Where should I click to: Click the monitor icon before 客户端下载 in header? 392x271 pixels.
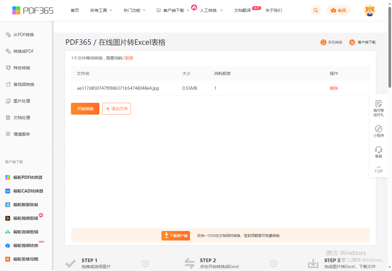point(158,10)
